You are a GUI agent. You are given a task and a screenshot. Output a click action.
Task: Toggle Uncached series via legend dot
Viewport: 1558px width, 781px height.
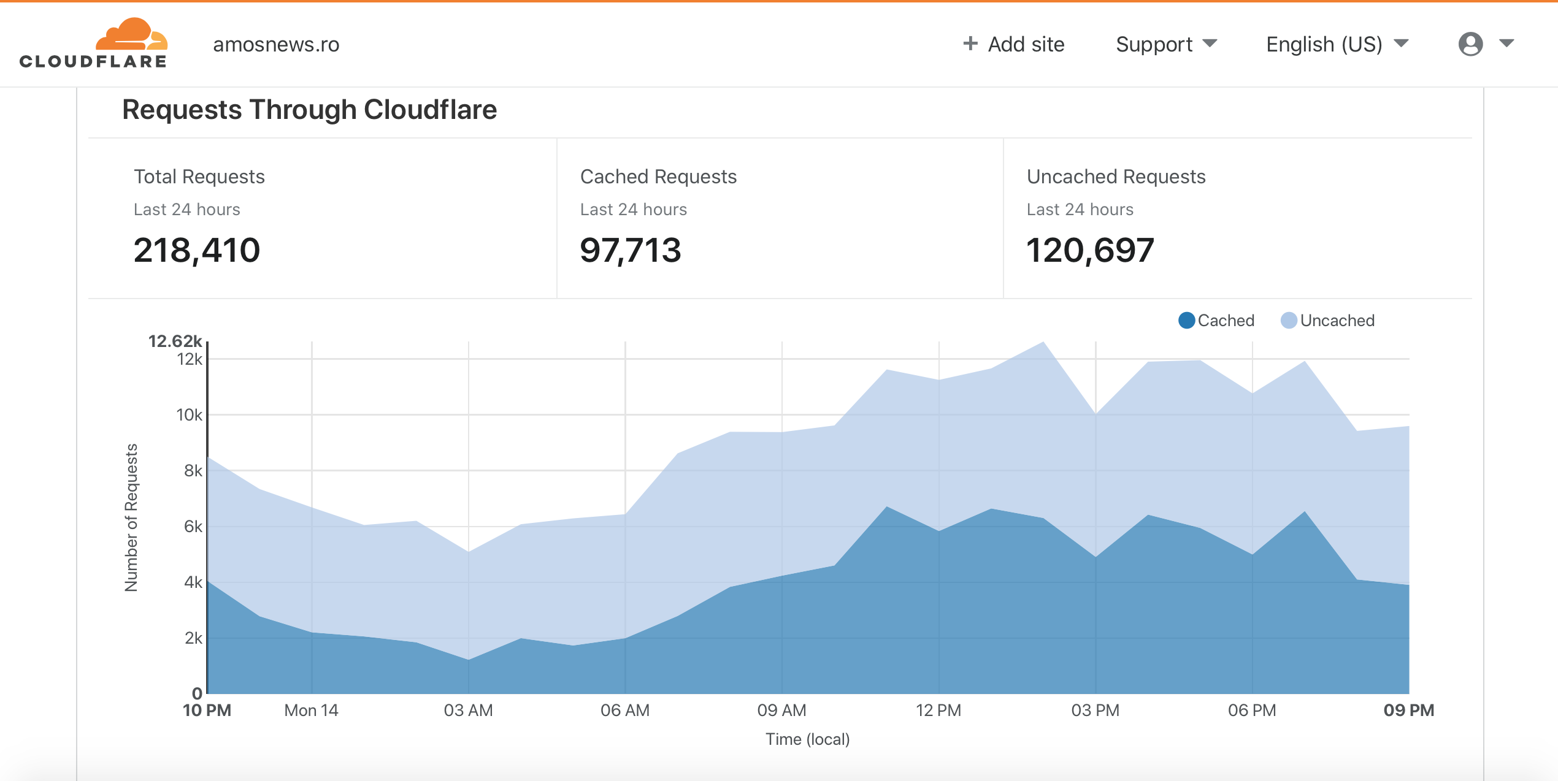1289,321
